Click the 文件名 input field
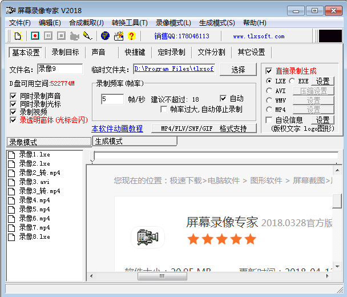347x297 pixels. (x=60, y=69)
